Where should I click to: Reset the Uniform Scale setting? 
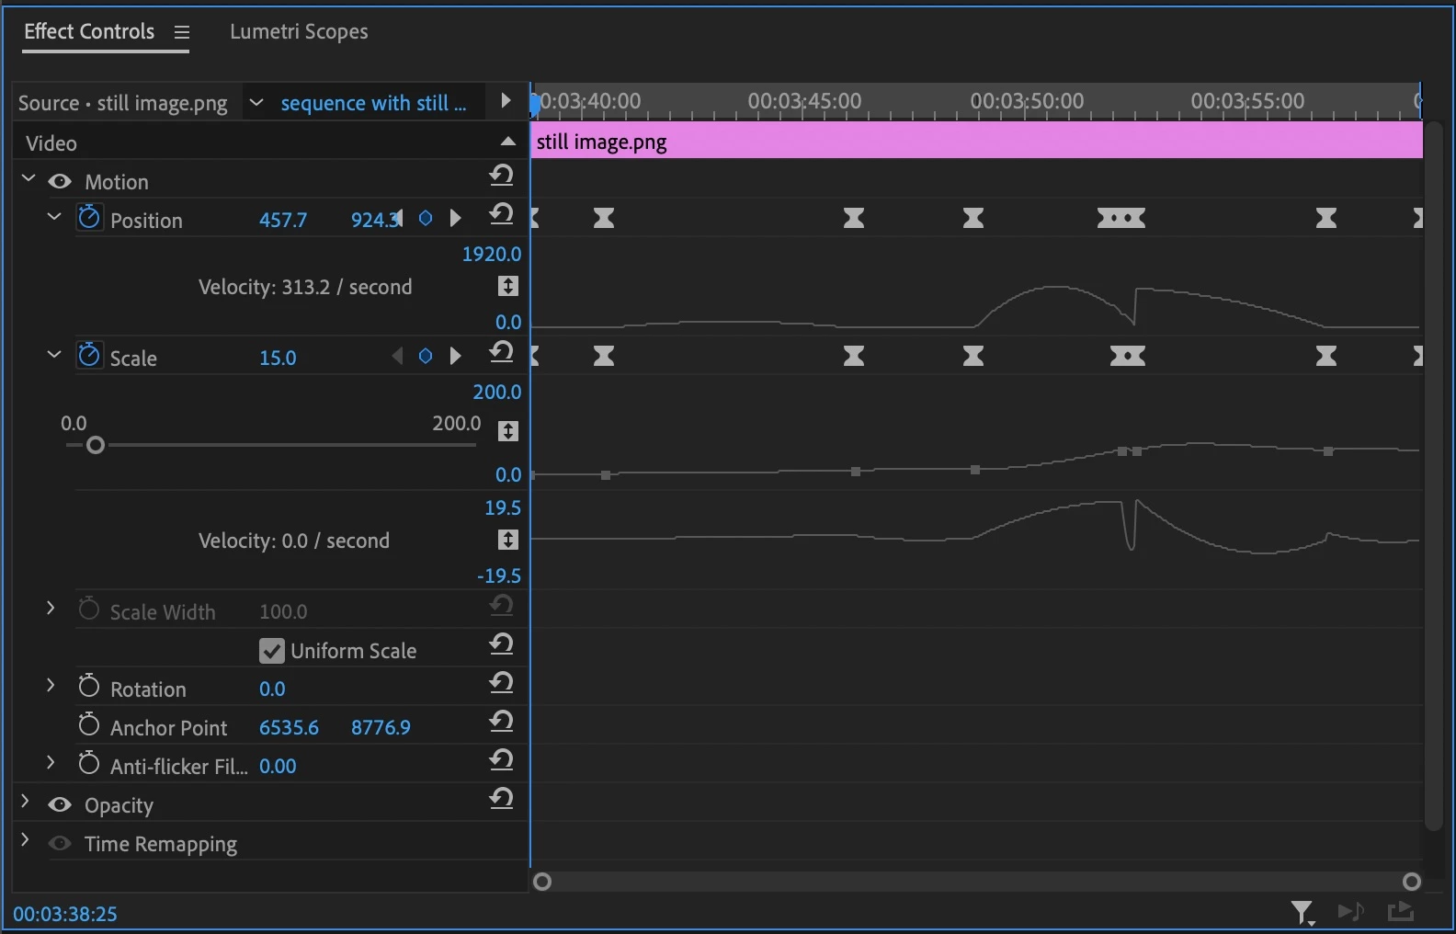[x=502, y=644]
